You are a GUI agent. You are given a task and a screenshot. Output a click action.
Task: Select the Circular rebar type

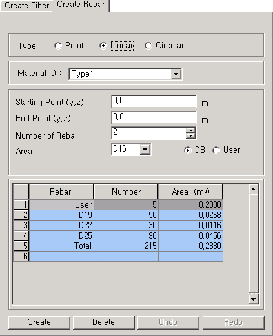148,46
